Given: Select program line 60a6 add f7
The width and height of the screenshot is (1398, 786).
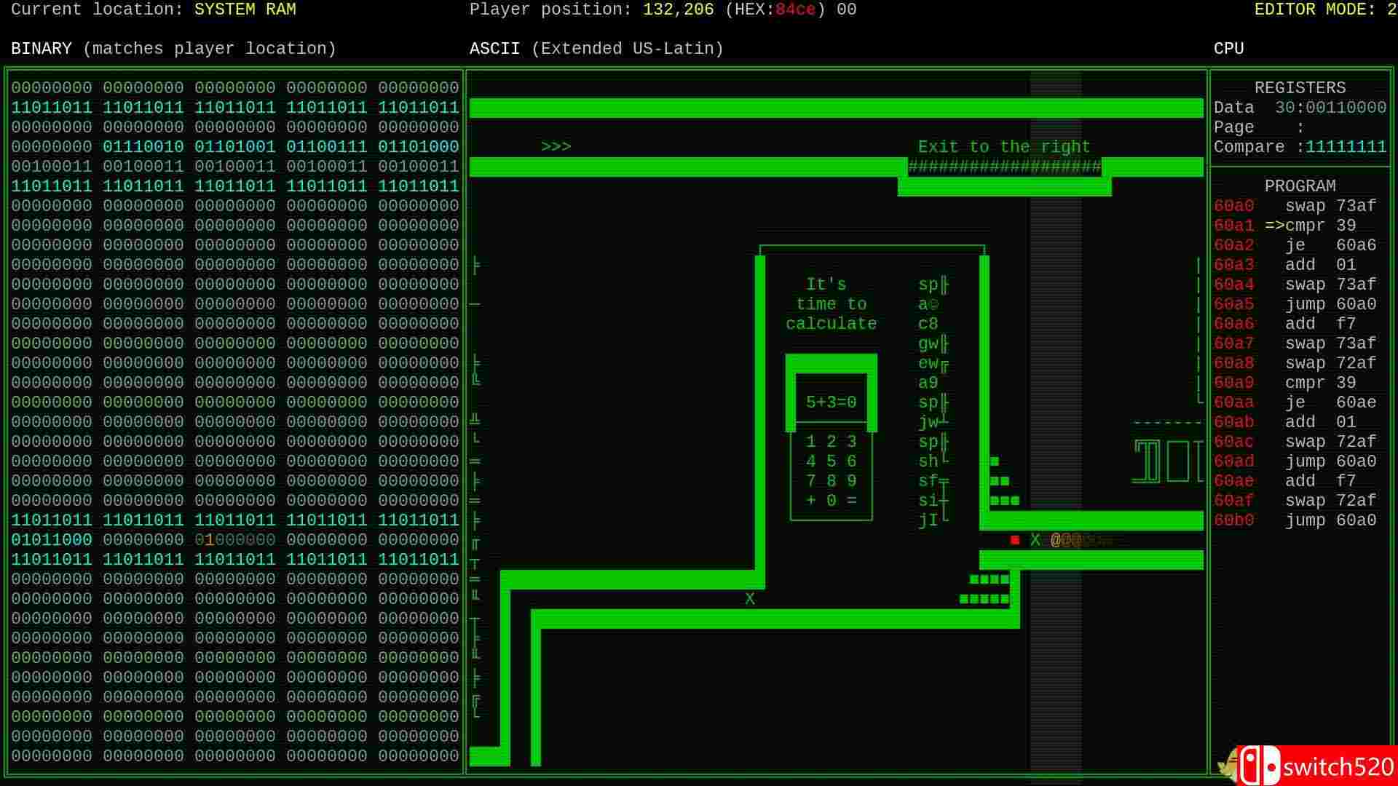Looking at the screenshot, I should 1285,324.
